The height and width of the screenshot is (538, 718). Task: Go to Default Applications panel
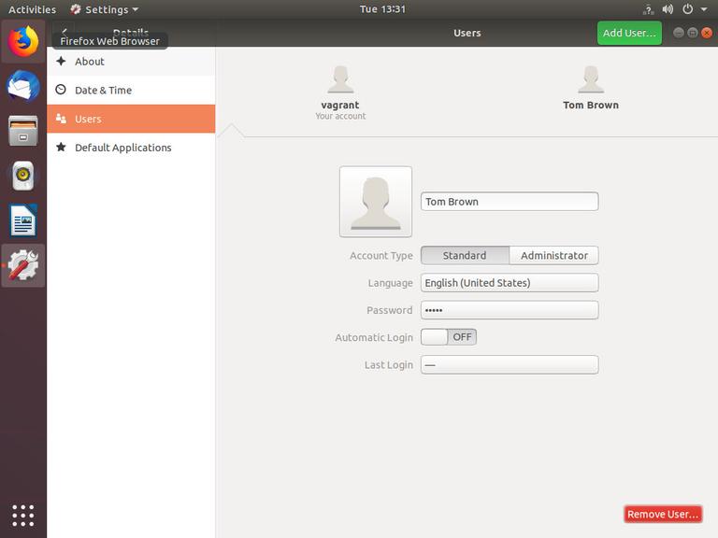click(122, 148)
